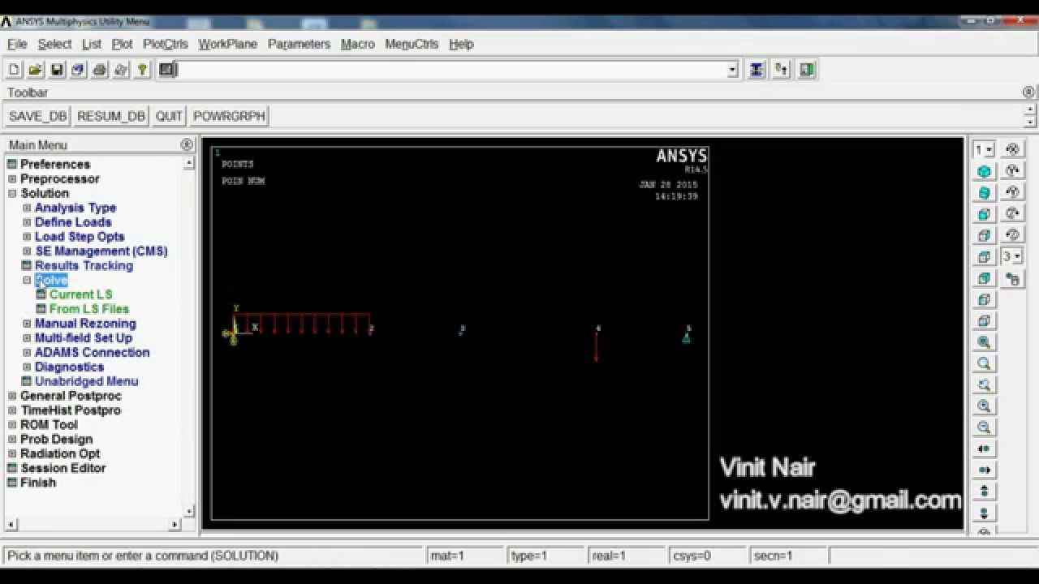
Task: Select the Left View cube icon
Action: 984,299
